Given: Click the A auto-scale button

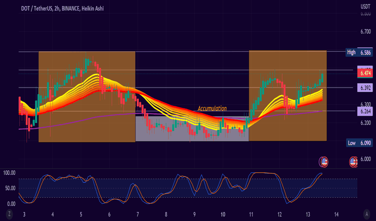Looking at the screenshot, I should coord(366,214).
